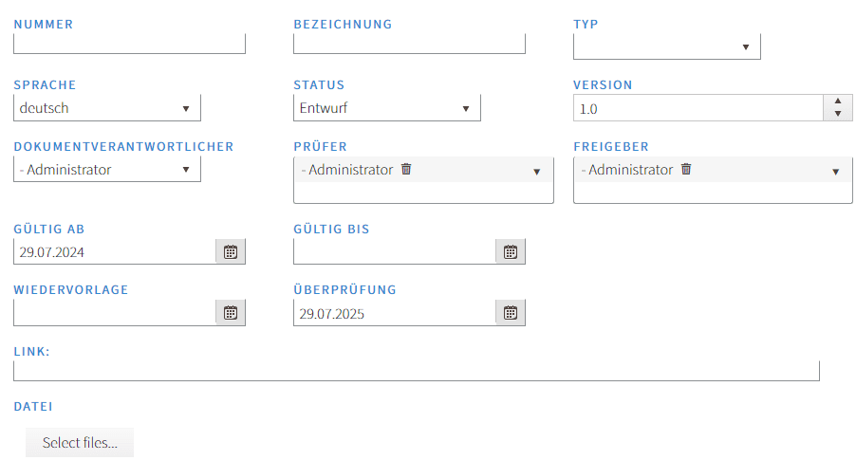Click the Link text input field
This screenshot has height=460, width=856.
click(x=416, y=371)
